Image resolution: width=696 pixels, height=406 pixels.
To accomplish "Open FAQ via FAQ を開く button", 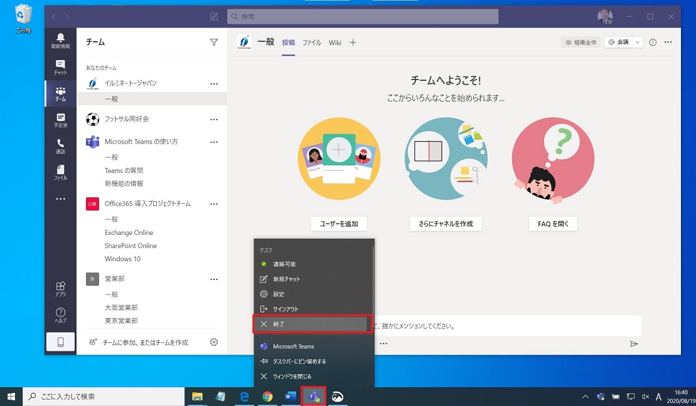I will 552,224.
